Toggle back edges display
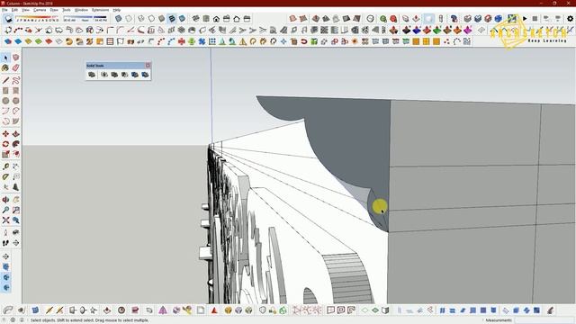Viewport: 576px width, 324px height. click(x=129, y=18)
